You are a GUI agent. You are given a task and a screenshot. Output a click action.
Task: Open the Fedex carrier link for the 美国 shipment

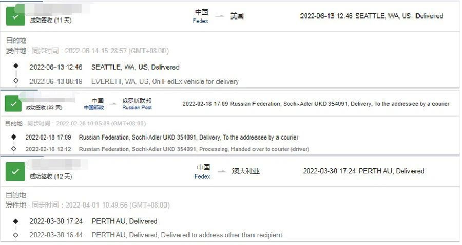(x=200, y=21)
